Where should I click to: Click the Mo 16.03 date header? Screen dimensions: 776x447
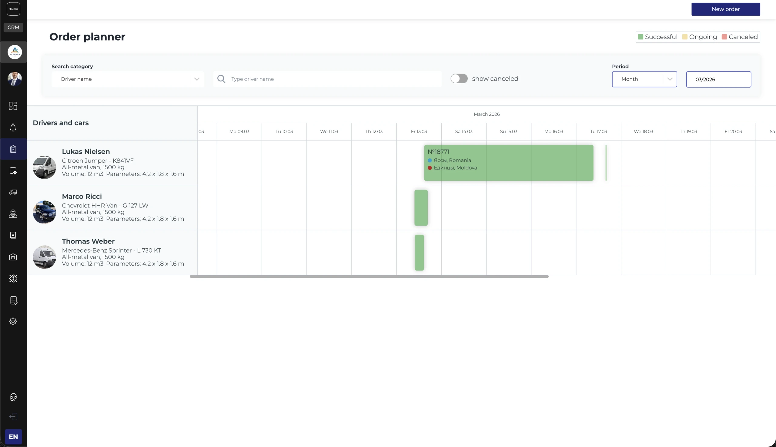pyautogui.click(x=553, y=131)
